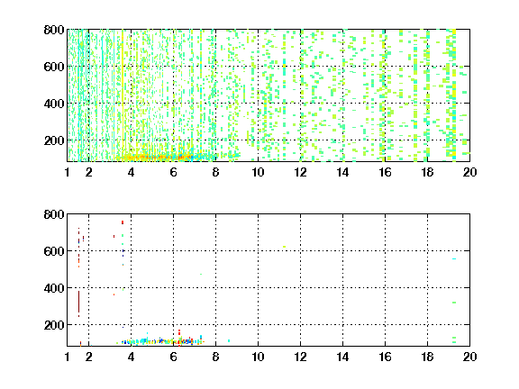The height and width of the screenshot is (389, 519).
Task: Click x-axis tick label 20 on upper plot
Action: (469, 172)
